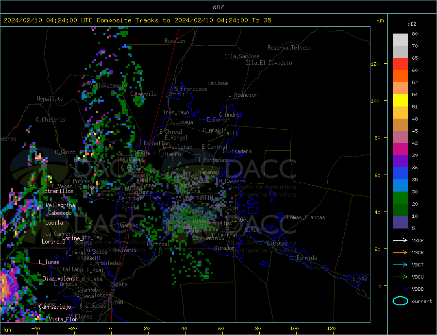Screen dimensions: 437x335
Task: Click the blue VBBB arrow in legend
Action: pos(400,289)
